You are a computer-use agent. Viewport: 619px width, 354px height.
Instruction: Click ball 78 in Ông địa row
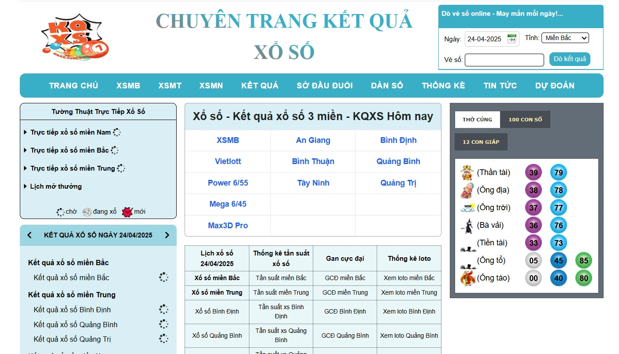559,190
